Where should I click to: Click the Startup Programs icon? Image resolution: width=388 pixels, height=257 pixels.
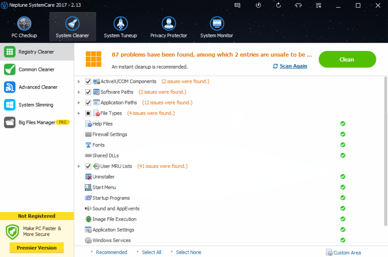[x=88, y=198]
